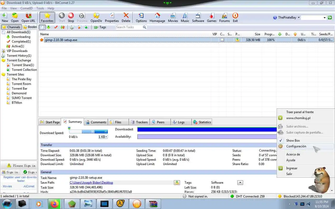
Task: Open the File menu
Action: [4, 8]
